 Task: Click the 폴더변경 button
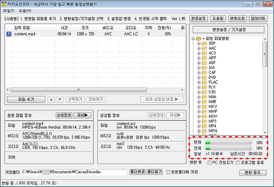137,172
